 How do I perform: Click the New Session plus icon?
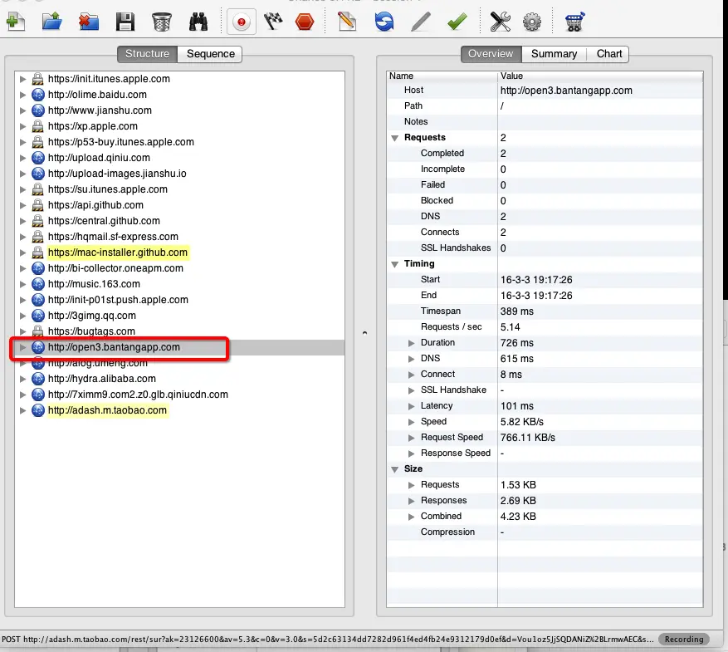15,22
